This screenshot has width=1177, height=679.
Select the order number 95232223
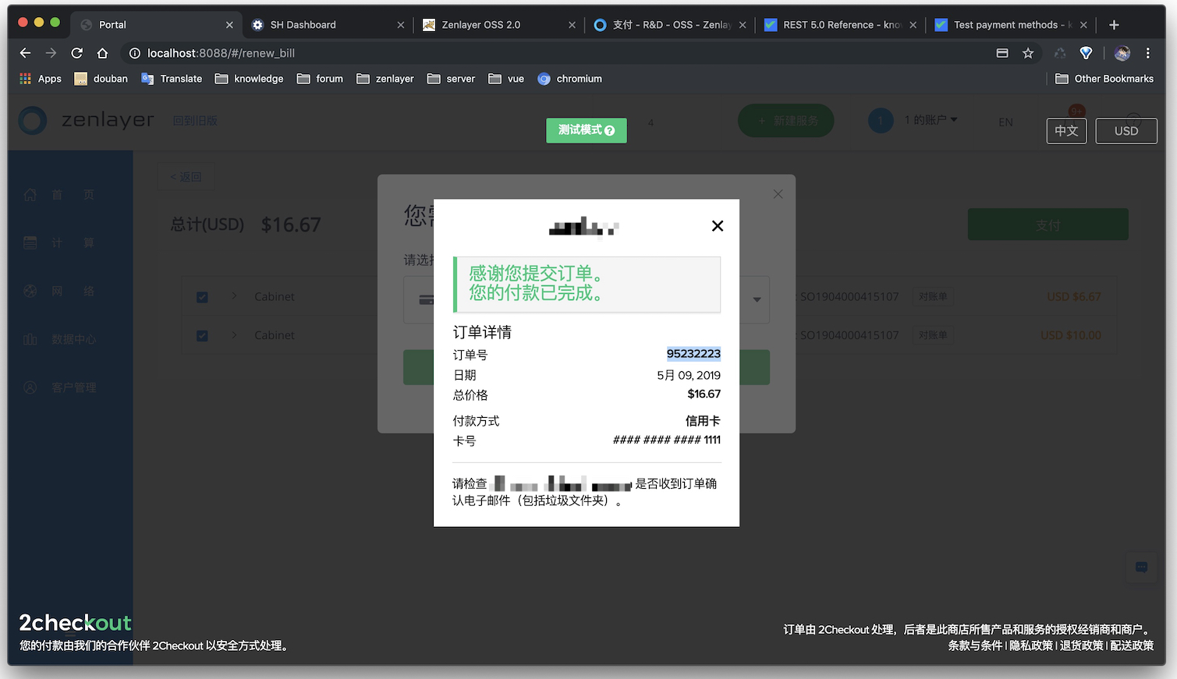[693, 354]
